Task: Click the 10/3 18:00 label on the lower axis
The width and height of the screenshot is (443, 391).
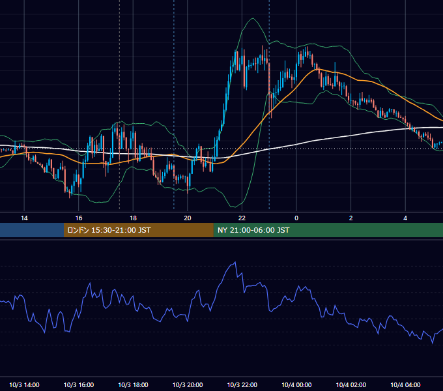Action: pos(133,384)
